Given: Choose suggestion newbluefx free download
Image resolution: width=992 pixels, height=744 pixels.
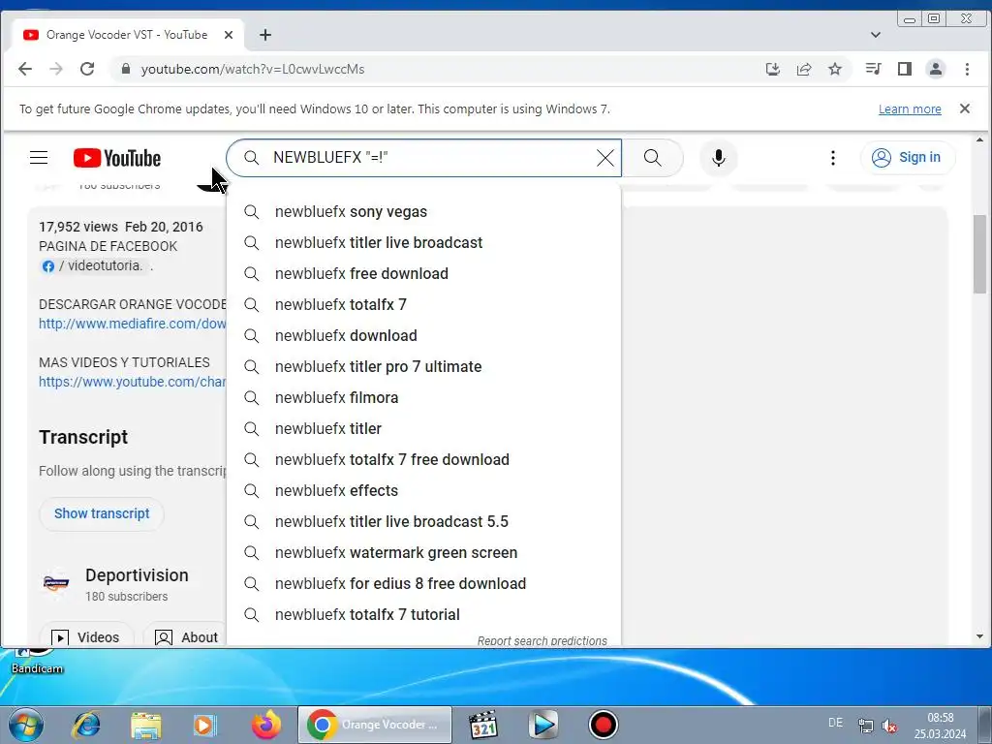Looking at the screenshot, I should (424, 274).
